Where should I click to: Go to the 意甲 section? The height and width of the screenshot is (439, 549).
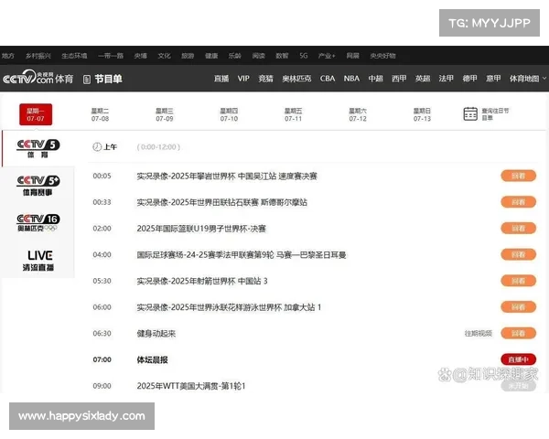tap(493, 79)
